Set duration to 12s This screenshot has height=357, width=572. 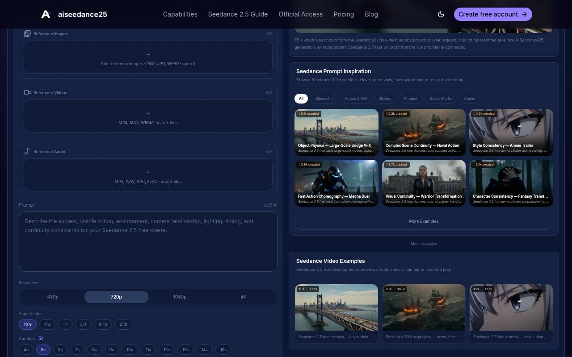pos(167,350)
